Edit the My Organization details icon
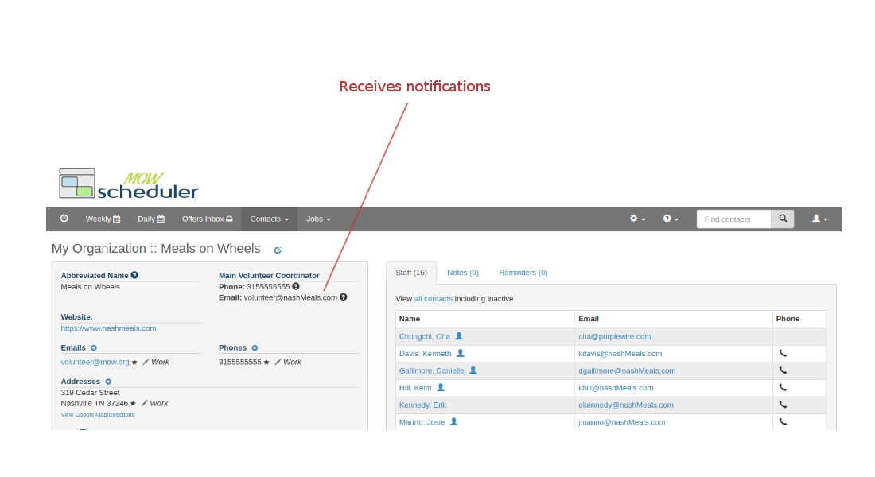Screen dimensions: 875x477 tap(278, 250)
